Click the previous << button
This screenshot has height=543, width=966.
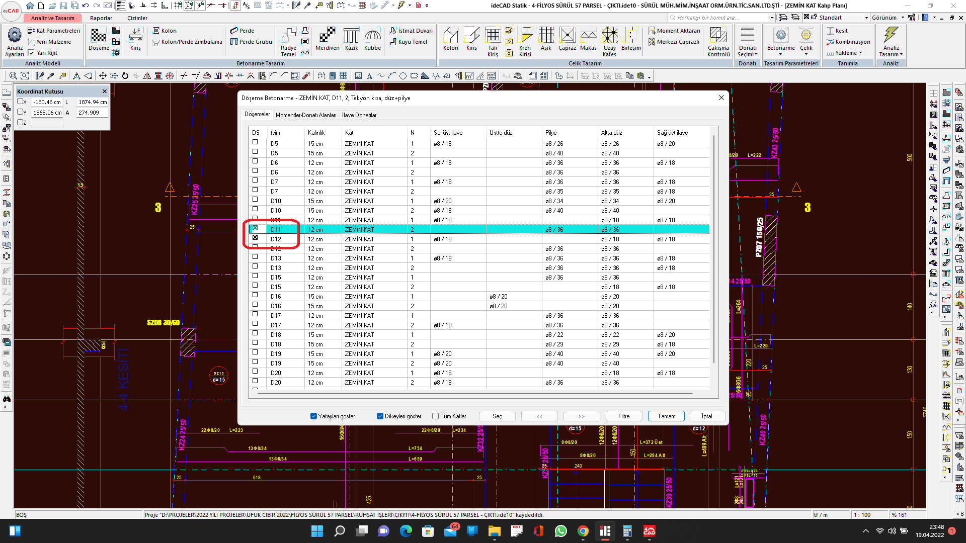pos(539,416)
